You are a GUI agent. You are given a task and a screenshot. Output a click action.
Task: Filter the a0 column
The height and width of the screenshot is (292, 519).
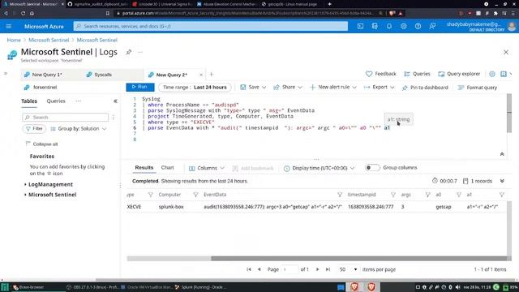[x=459, y=195]
